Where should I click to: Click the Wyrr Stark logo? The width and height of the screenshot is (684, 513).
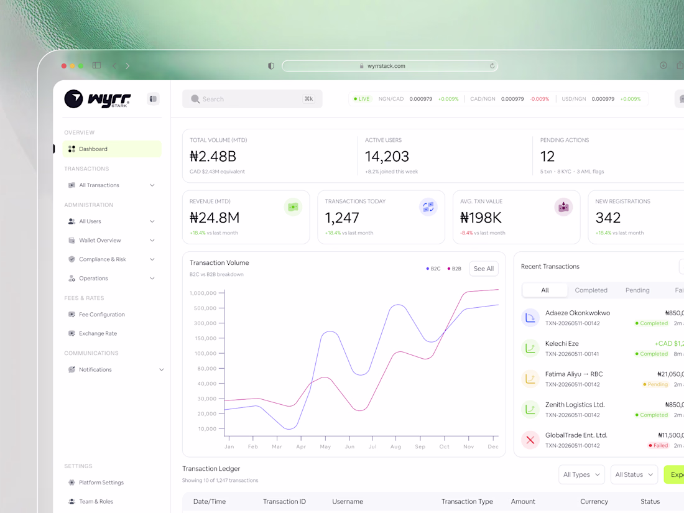pyautogui.click(x=98, y=99)
